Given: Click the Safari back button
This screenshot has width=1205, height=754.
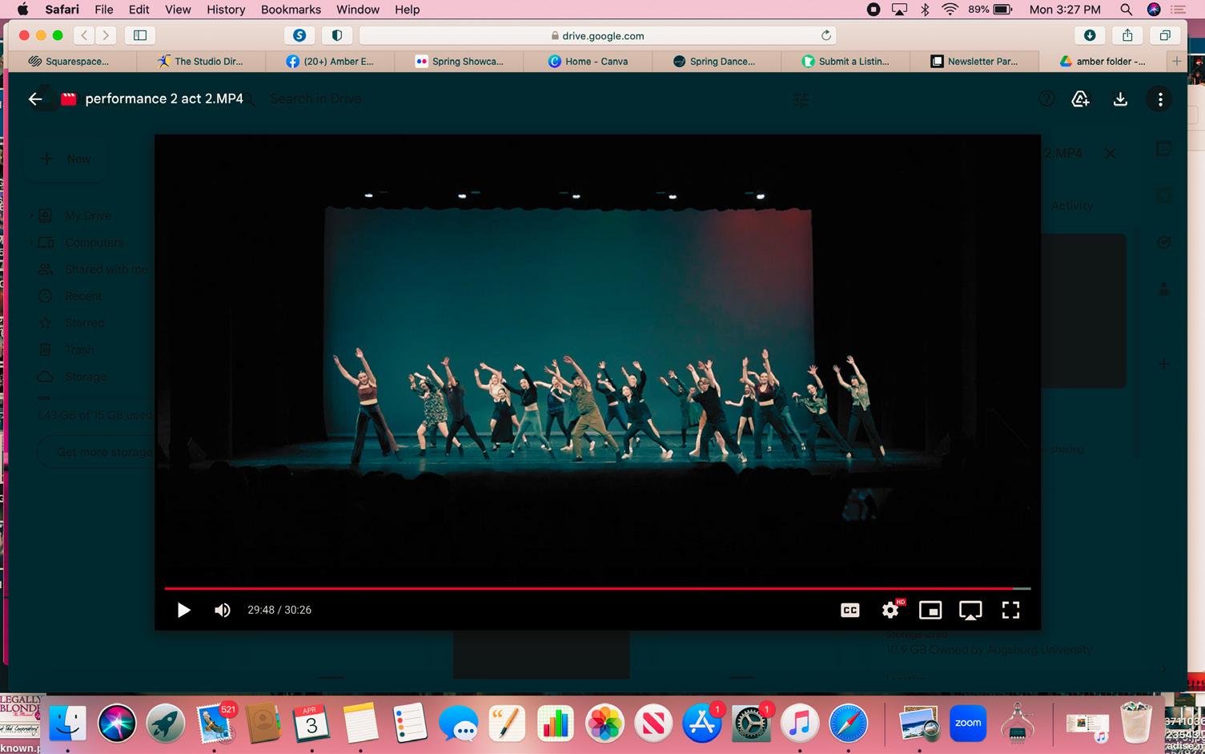Looking at the screenshot, I should point(84,35).
